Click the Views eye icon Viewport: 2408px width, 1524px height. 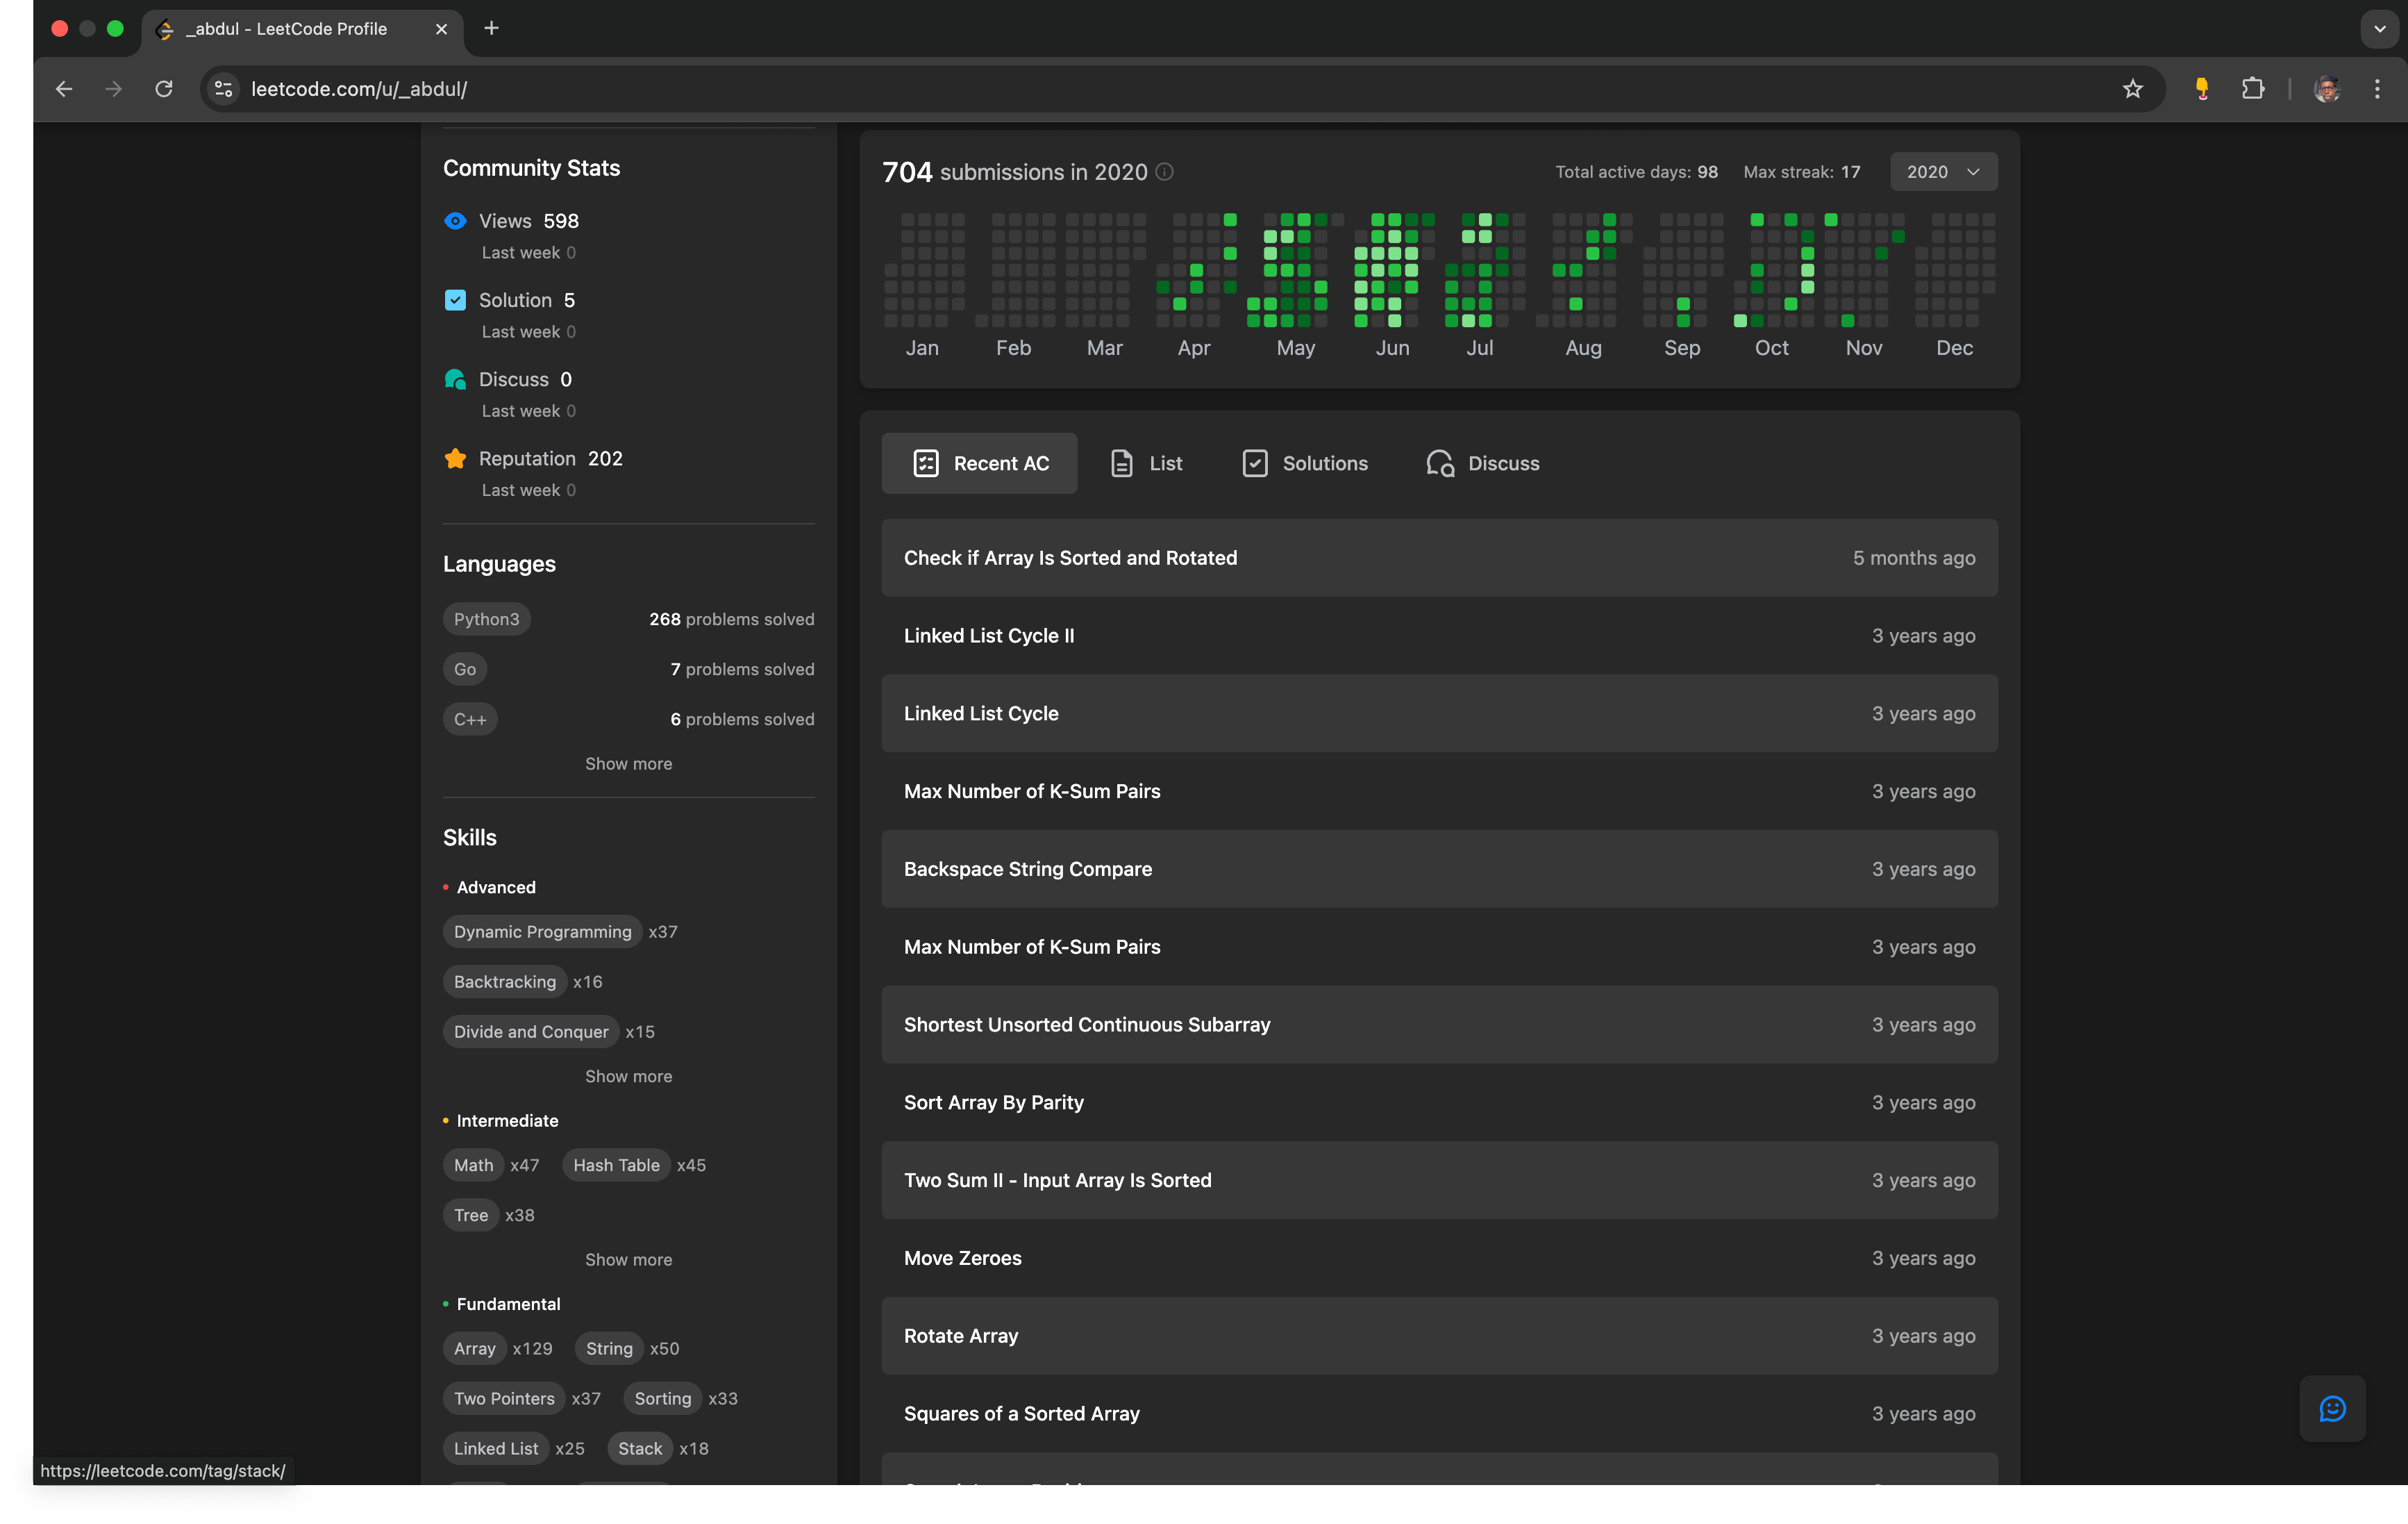point(455,221)
